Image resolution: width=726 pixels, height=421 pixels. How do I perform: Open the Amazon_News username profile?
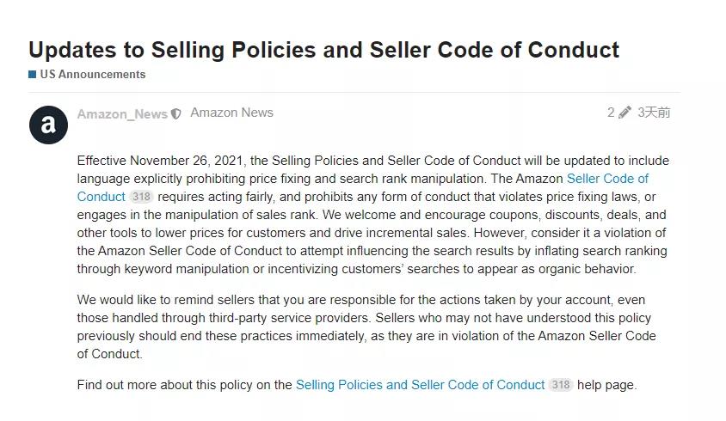click(x=122, y=114)
